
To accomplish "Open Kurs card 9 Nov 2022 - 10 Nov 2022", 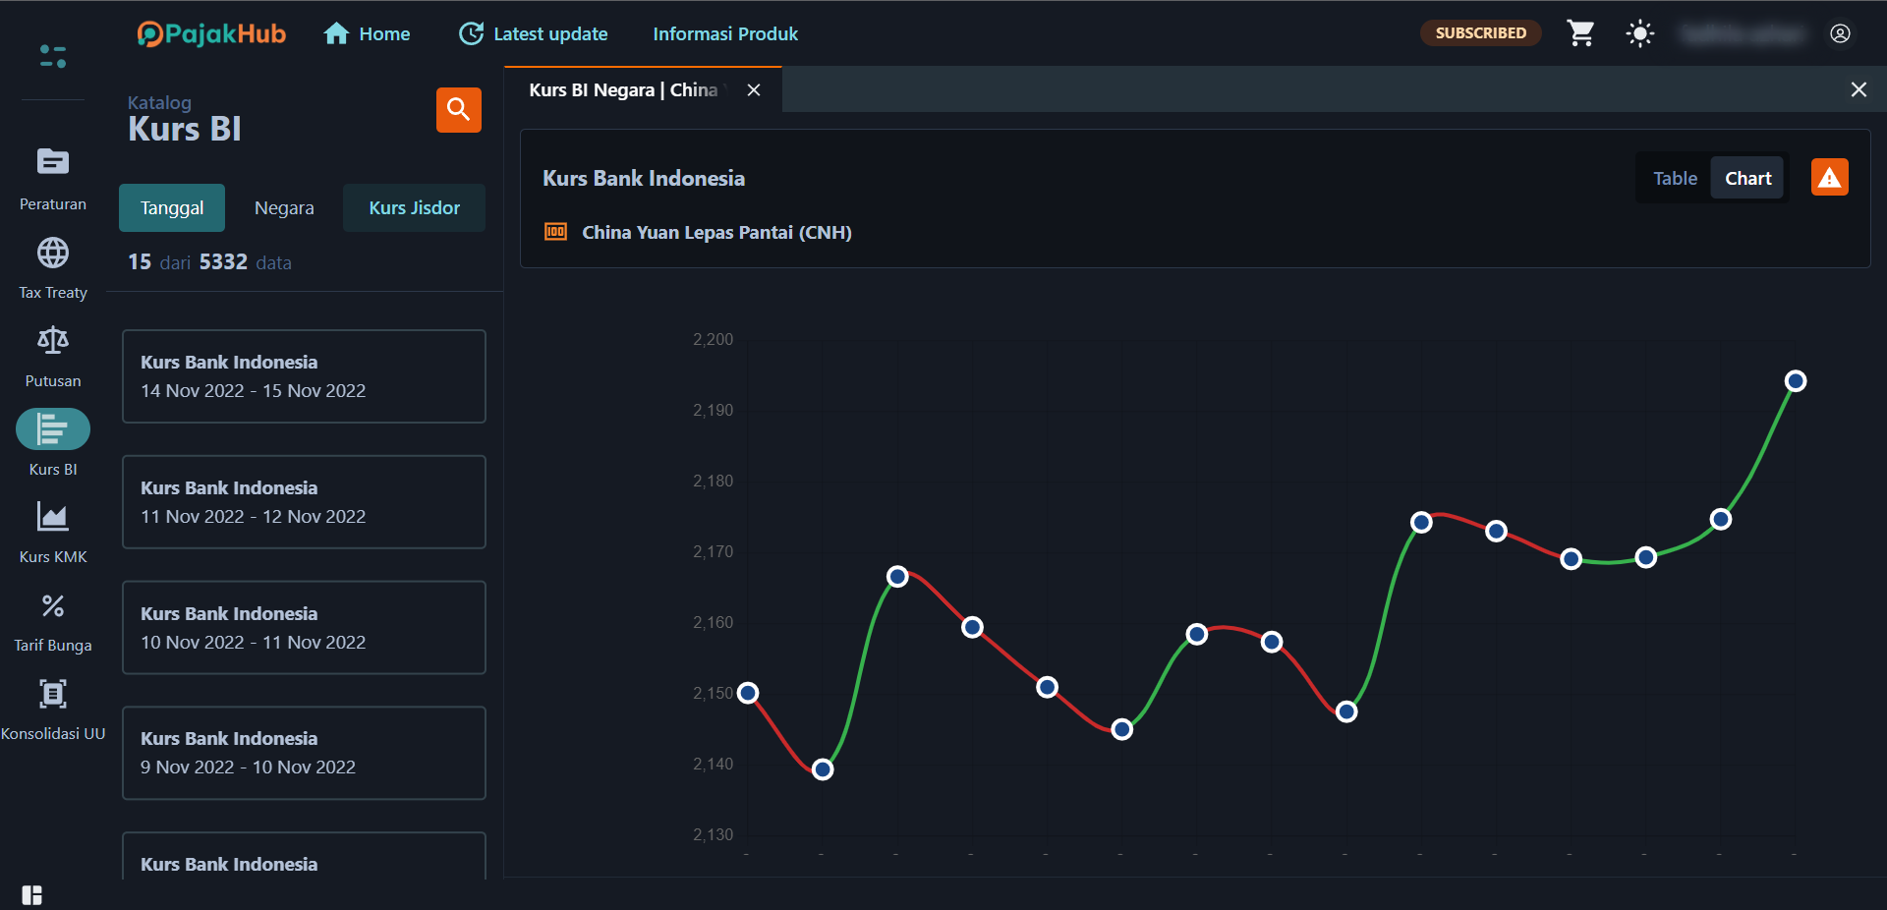I will tap(304, 753).
